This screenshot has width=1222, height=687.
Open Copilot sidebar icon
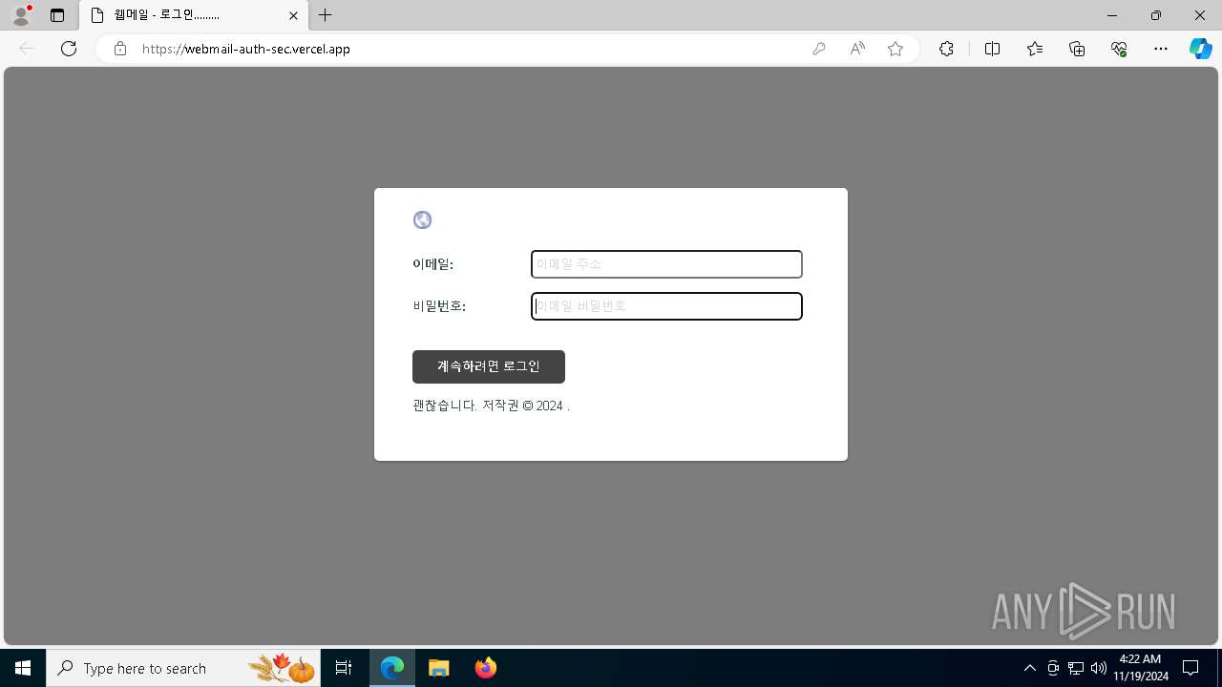click(1201, 49)
